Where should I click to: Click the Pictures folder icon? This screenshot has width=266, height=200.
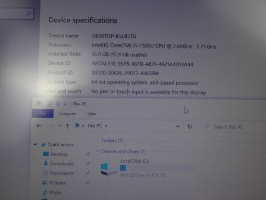tap(45, 182)
